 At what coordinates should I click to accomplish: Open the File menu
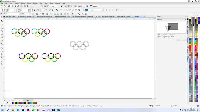[2, 3]
